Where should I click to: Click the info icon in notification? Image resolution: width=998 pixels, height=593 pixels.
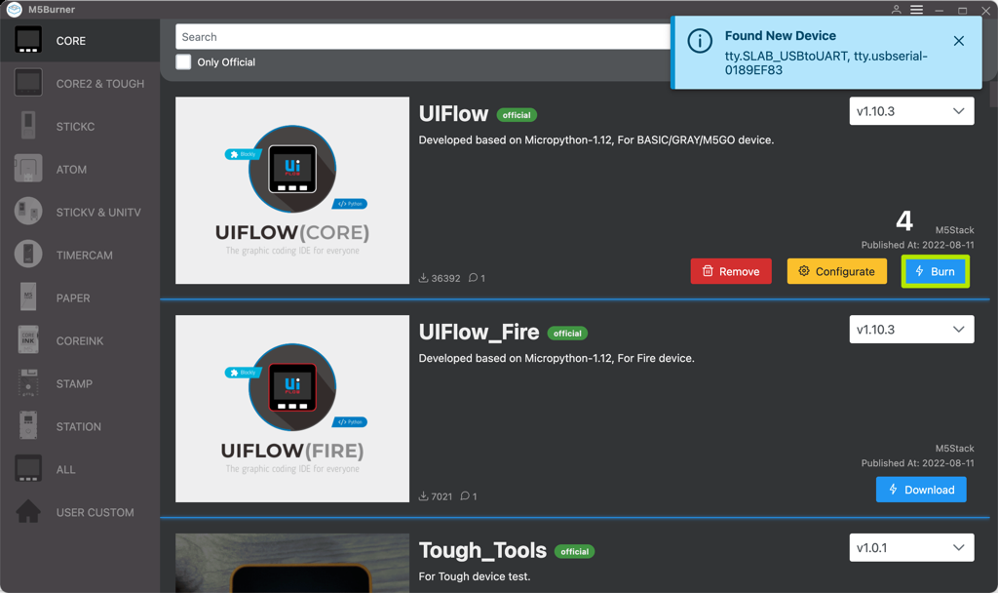tap(700, 41)
